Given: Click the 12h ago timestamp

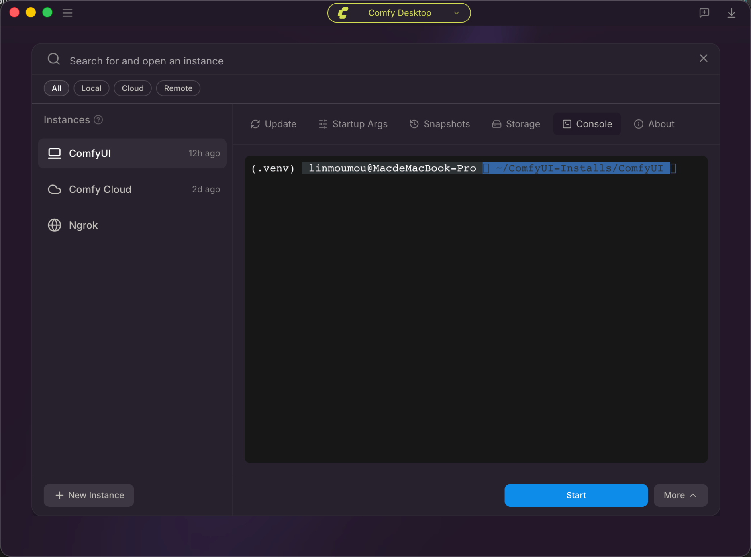Looking at the screenshot, I should 204,153.
